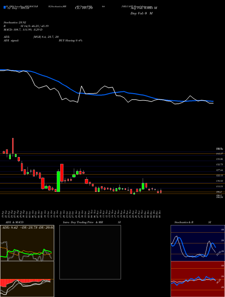The image size is (225, 297).
Task: Click the "Intra Day Trading Price" panel title
Action: (78, 222)
